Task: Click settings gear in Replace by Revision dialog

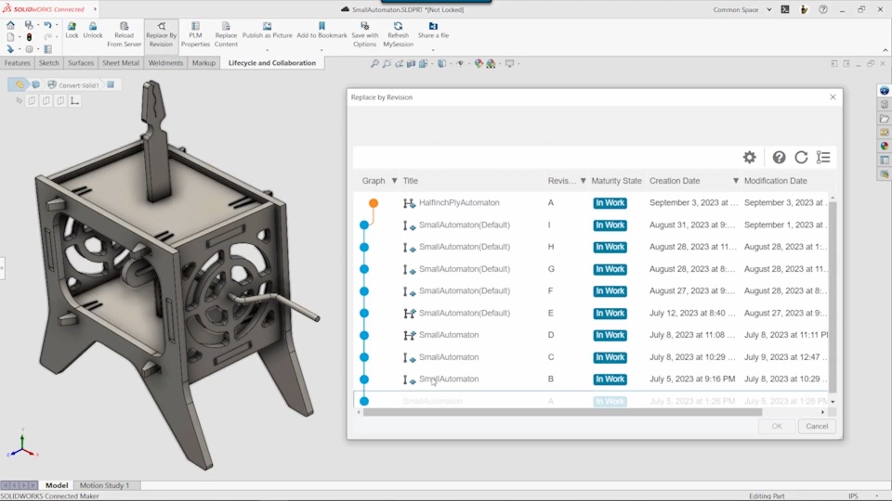Action: (x=750, y=158)
